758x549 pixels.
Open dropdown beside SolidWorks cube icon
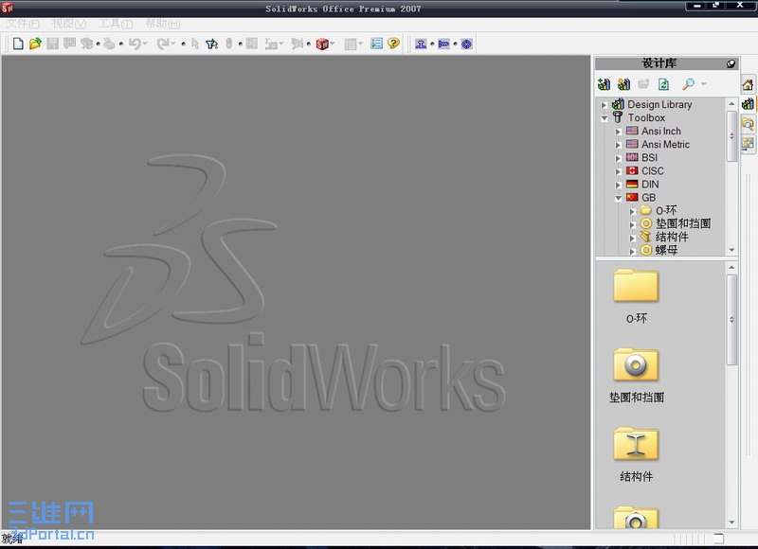333,44
